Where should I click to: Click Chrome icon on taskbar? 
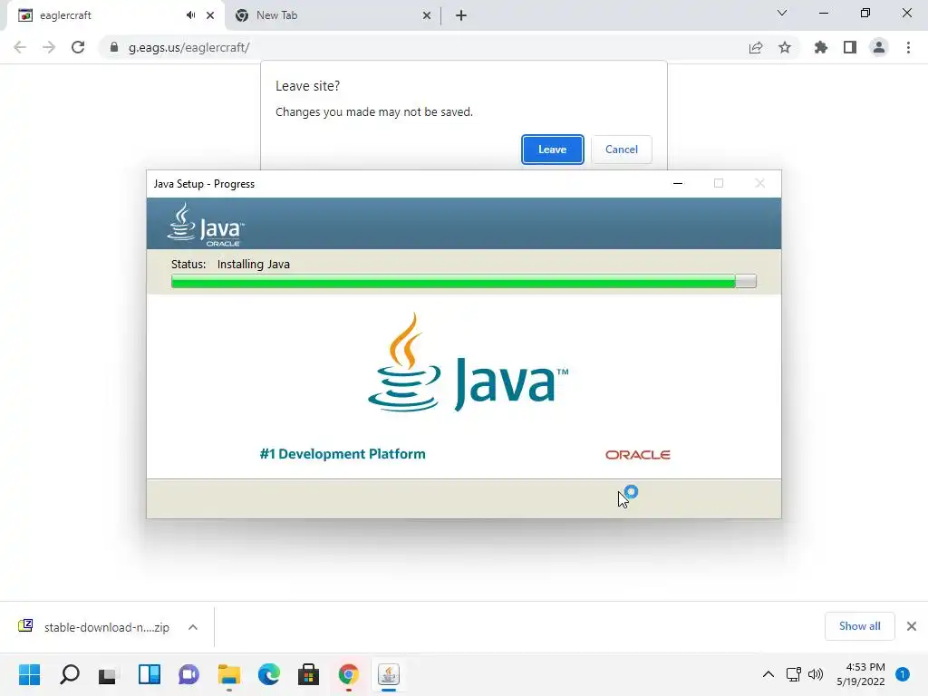(349, 674)
